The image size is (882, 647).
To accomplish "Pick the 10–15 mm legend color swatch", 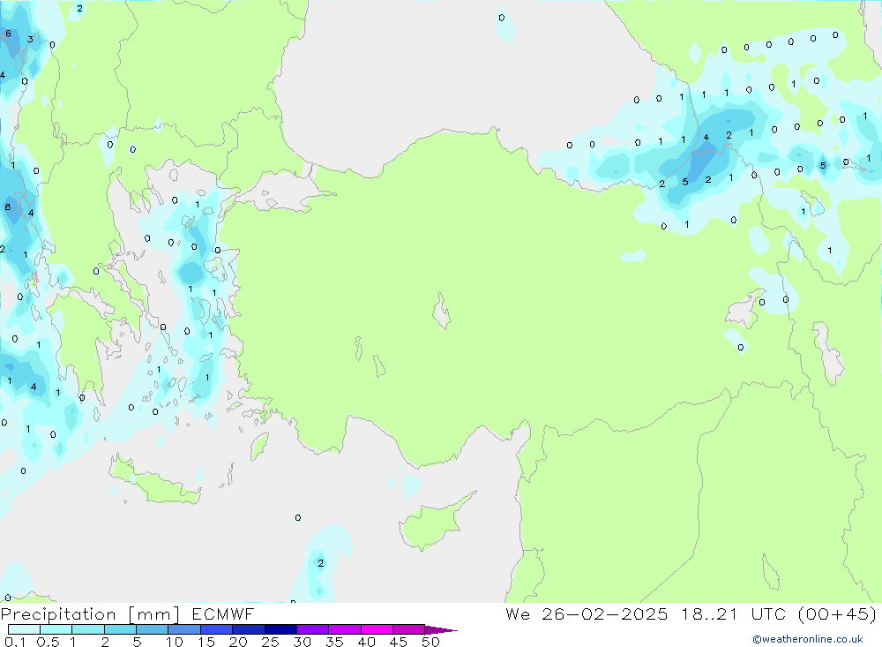I will (x=184, y=629).
